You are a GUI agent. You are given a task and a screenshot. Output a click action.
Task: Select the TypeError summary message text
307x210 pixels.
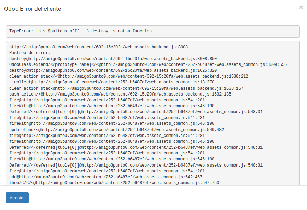[80, 31]
